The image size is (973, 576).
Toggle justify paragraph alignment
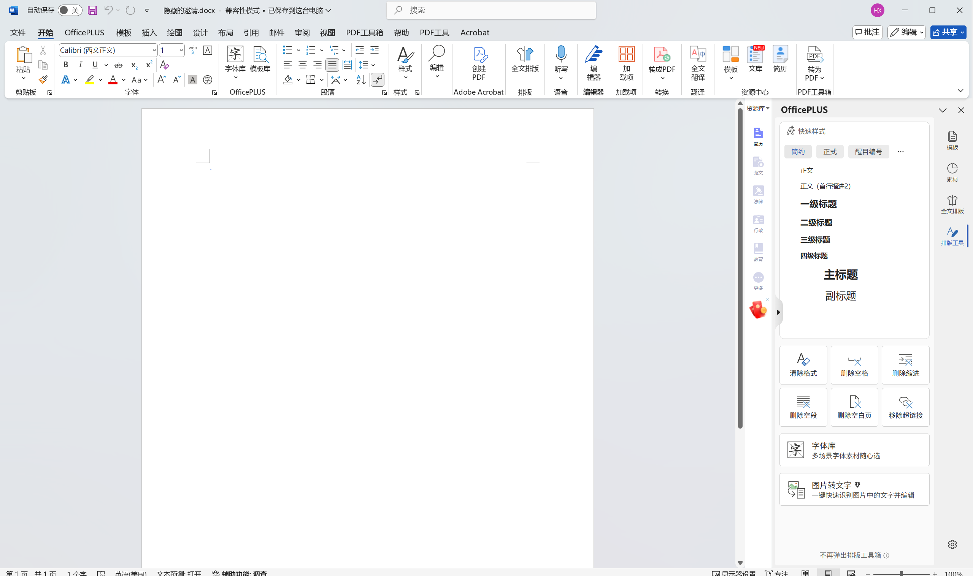pos(332,65)
